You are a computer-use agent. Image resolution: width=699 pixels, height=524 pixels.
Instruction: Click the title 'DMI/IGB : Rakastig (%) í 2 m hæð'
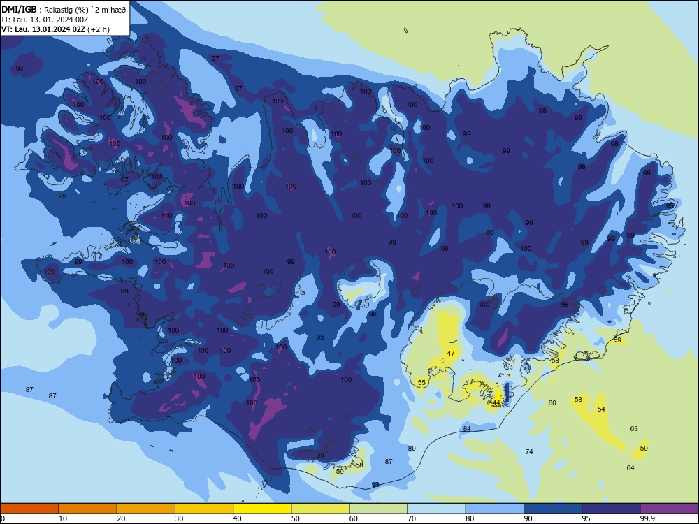point(64,9)
